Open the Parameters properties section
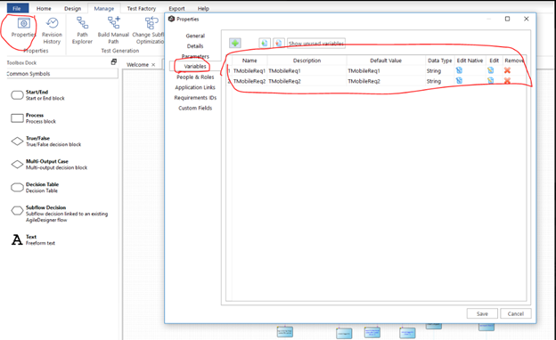Screen dimensions: 556x340 pos(195,56)
